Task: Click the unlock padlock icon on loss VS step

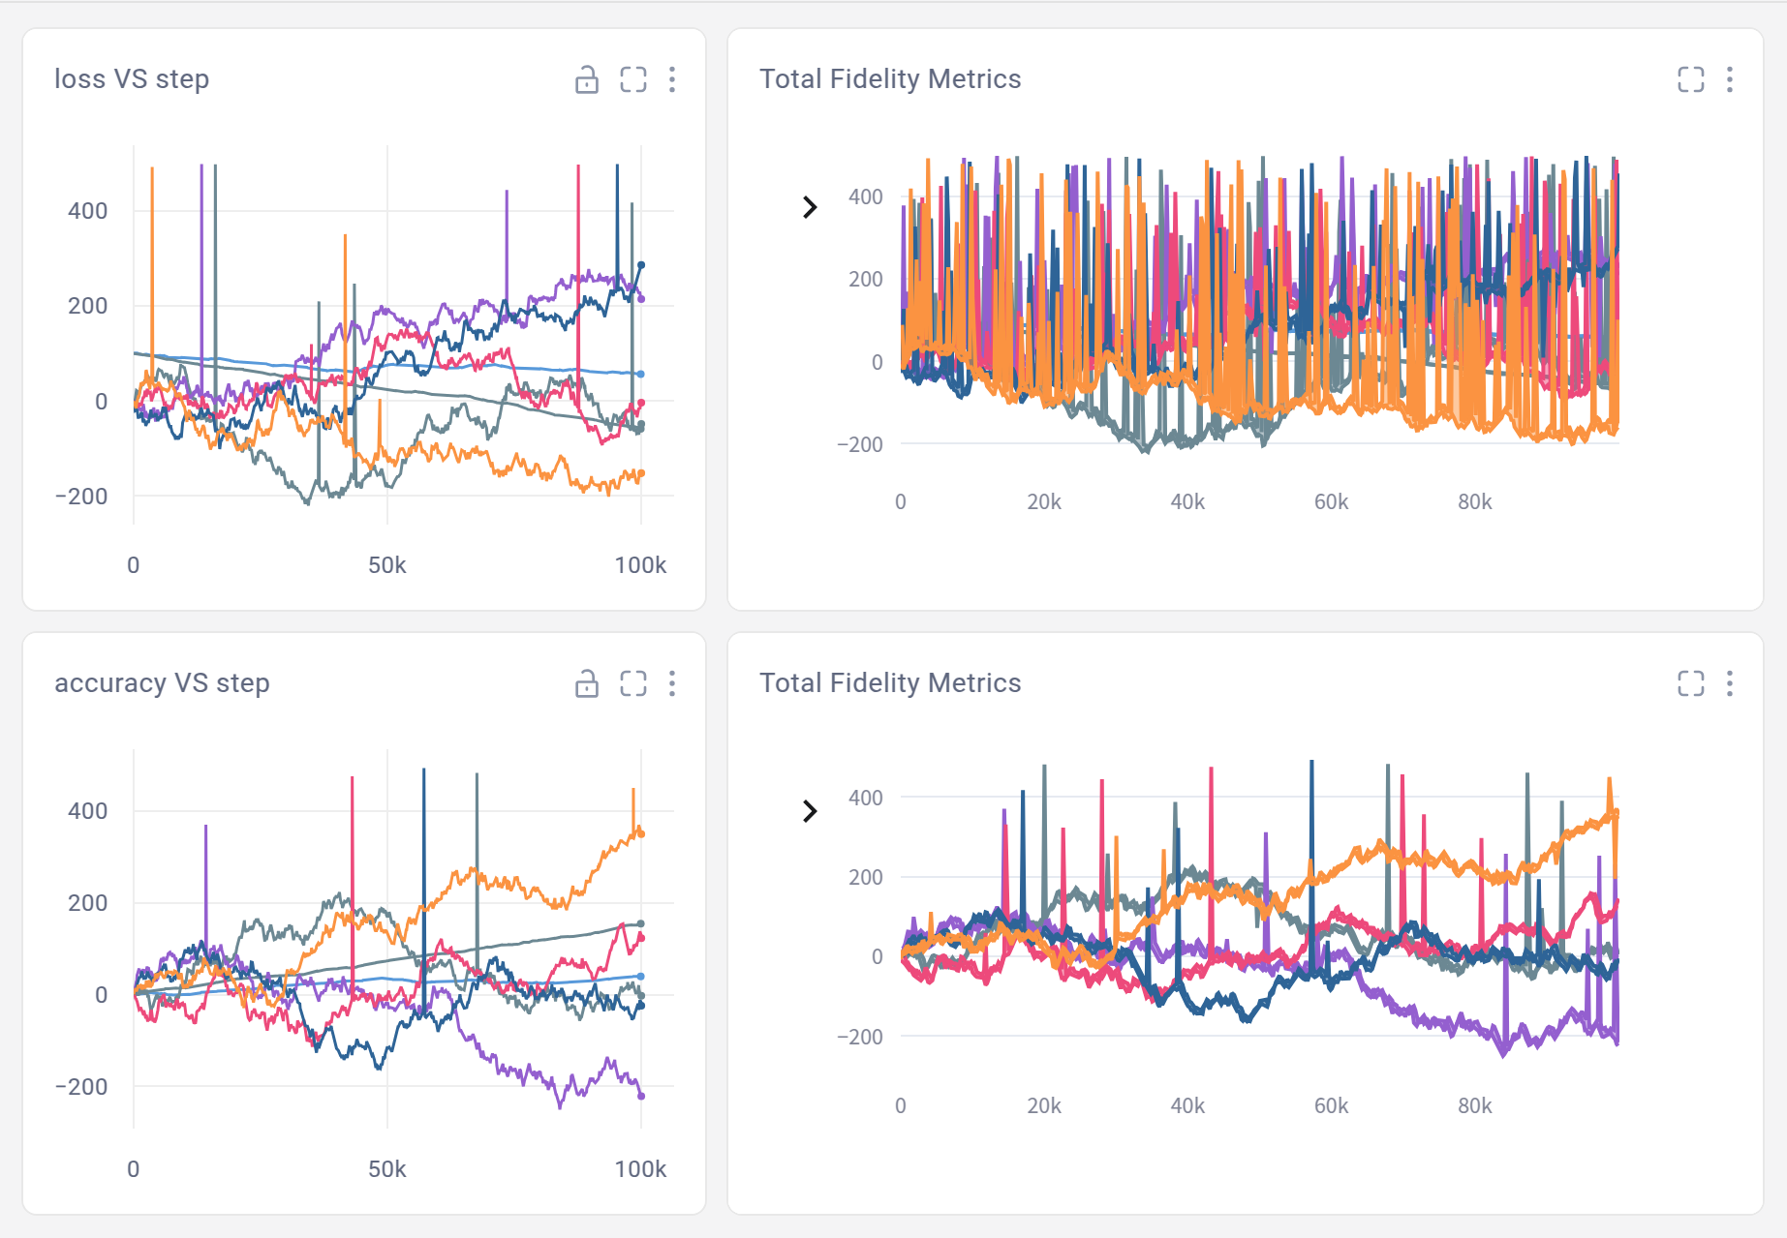Action: click(x=587, y=80)
